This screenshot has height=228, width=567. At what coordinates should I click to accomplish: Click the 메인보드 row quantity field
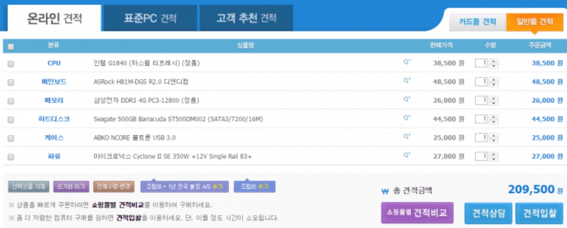[482, 81]
